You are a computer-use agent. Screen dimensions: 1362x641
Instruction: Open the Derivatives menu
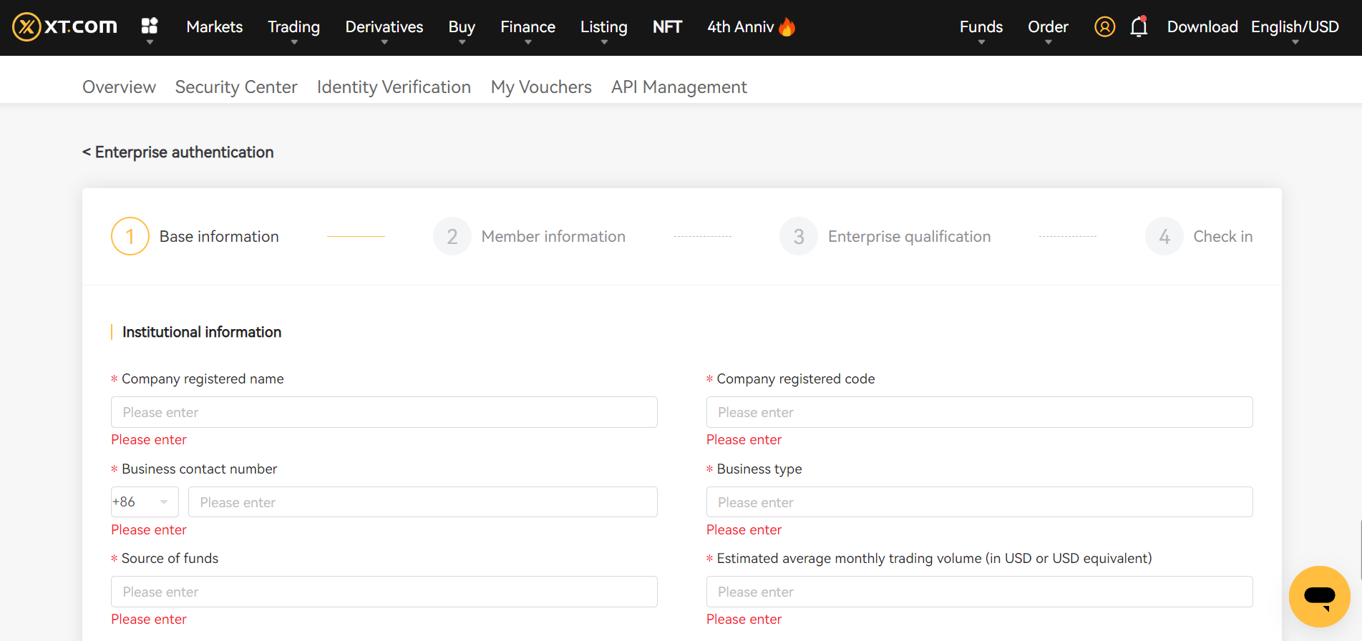click(384, 27)
